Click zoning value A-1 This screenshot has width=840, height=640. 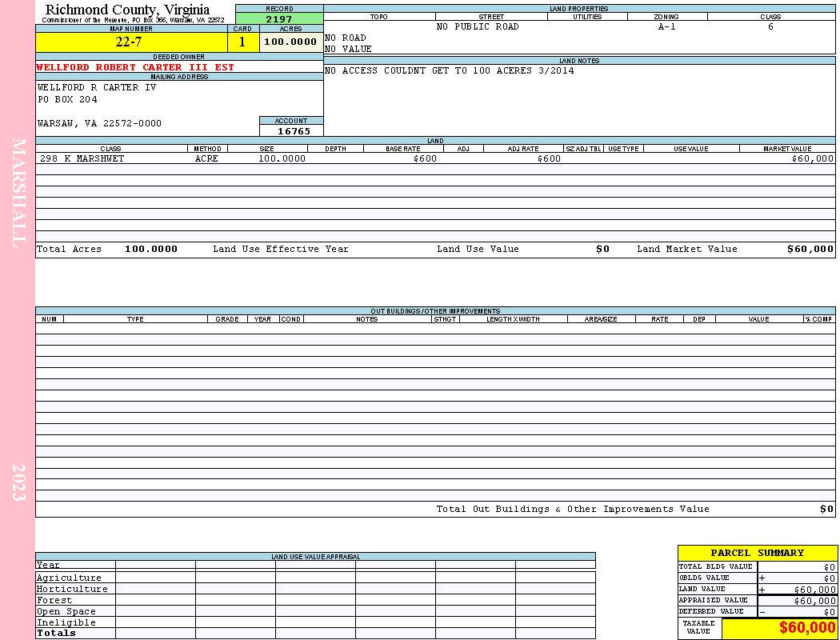pyautogui.click(x=666, y=26)
